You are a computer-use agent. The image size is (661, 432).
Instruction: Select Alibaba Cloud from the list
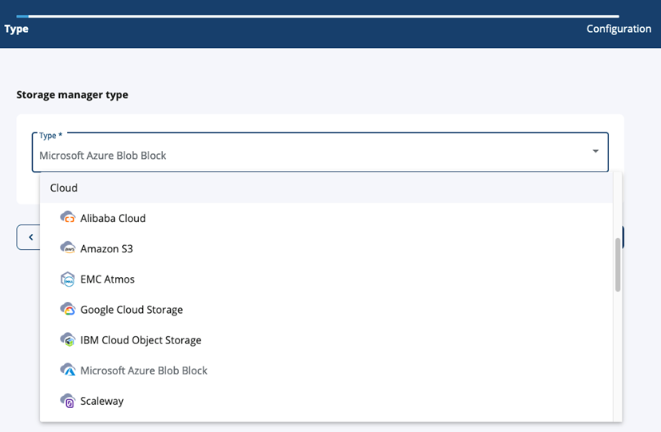pos(327,218)
